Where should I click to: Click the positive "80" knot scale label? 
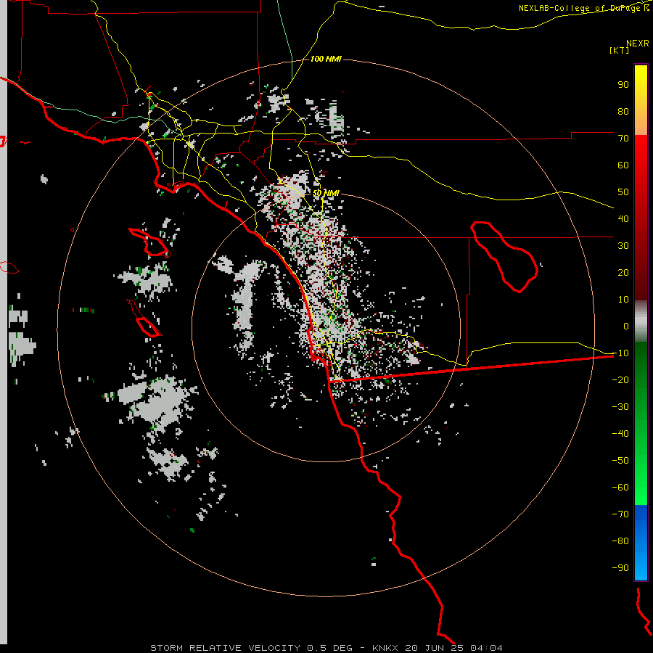(623, 111)
